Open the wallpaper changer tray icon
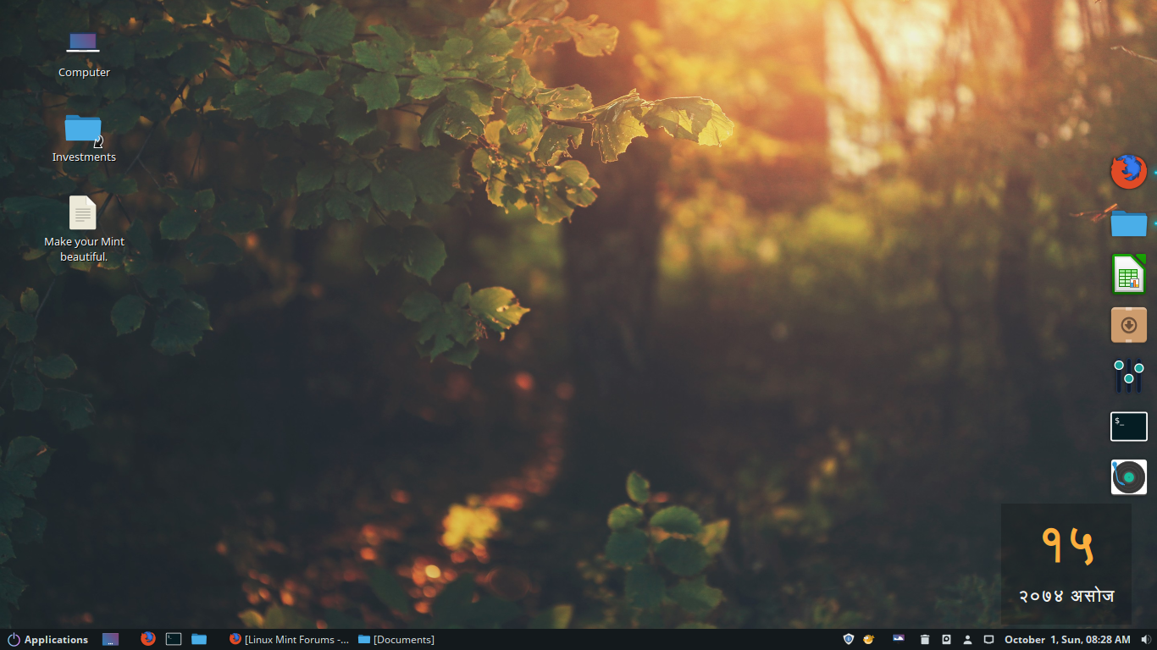Viewport: 1157px width, 650px height. (898, 638)
